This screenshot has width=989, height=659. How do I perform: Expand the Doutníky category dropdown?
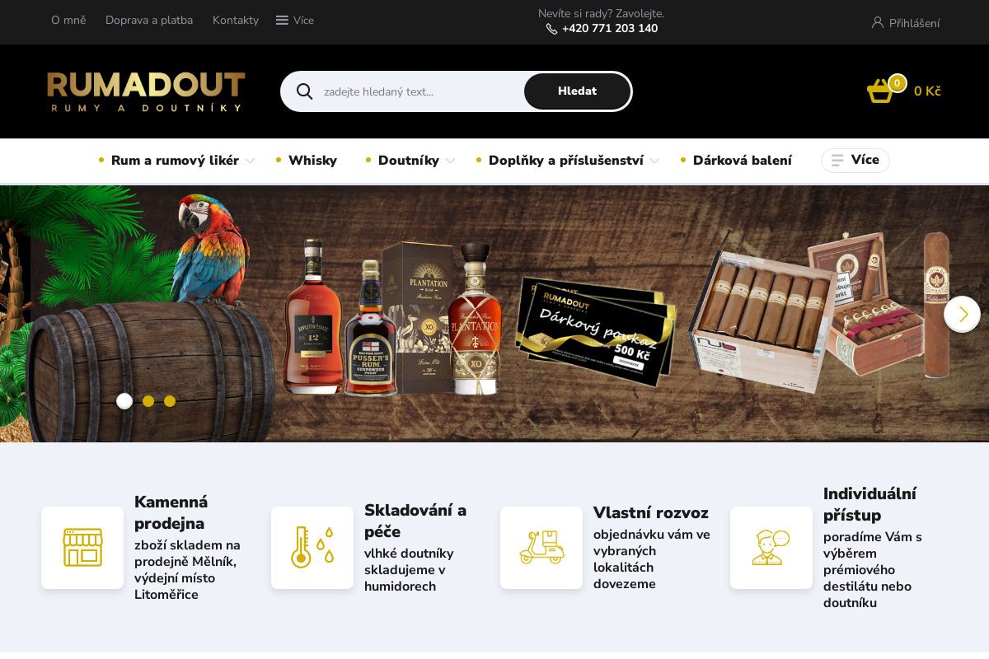[x=450, y=161]
